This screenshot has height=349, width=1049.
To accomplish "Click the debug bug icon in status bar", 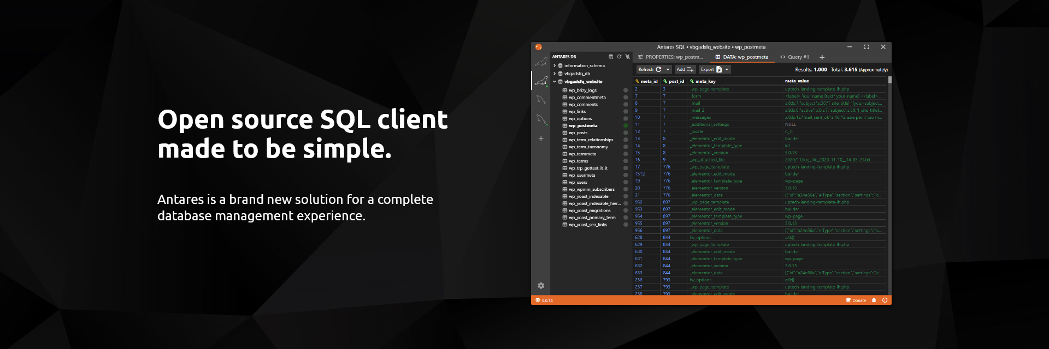I will (x=874, y=300).
